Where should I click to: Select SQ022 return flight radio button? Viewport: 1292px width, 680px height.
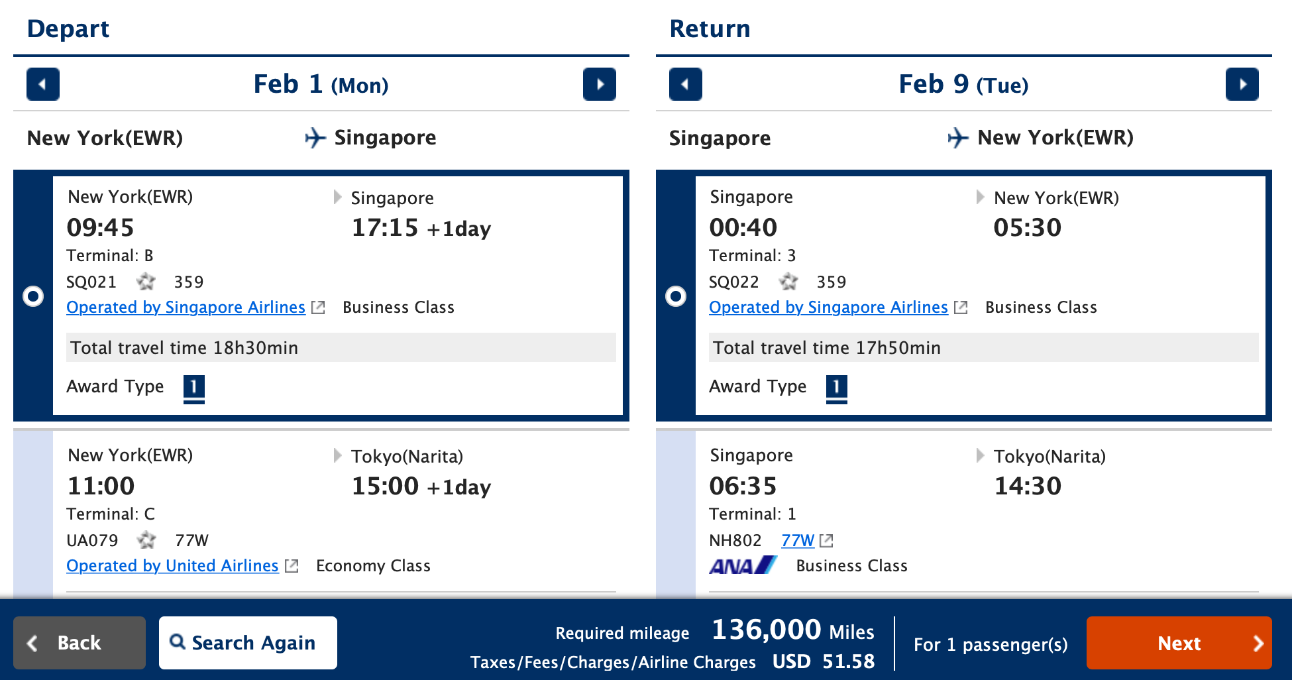(x=676, y=296)
